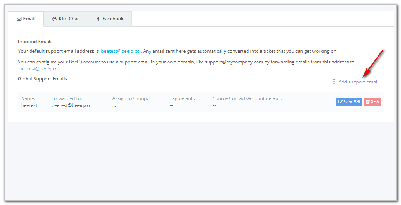Click the Assign to Group ellipsis value
The height and width of the screenshot is (205, 401).
pos(114,105)
